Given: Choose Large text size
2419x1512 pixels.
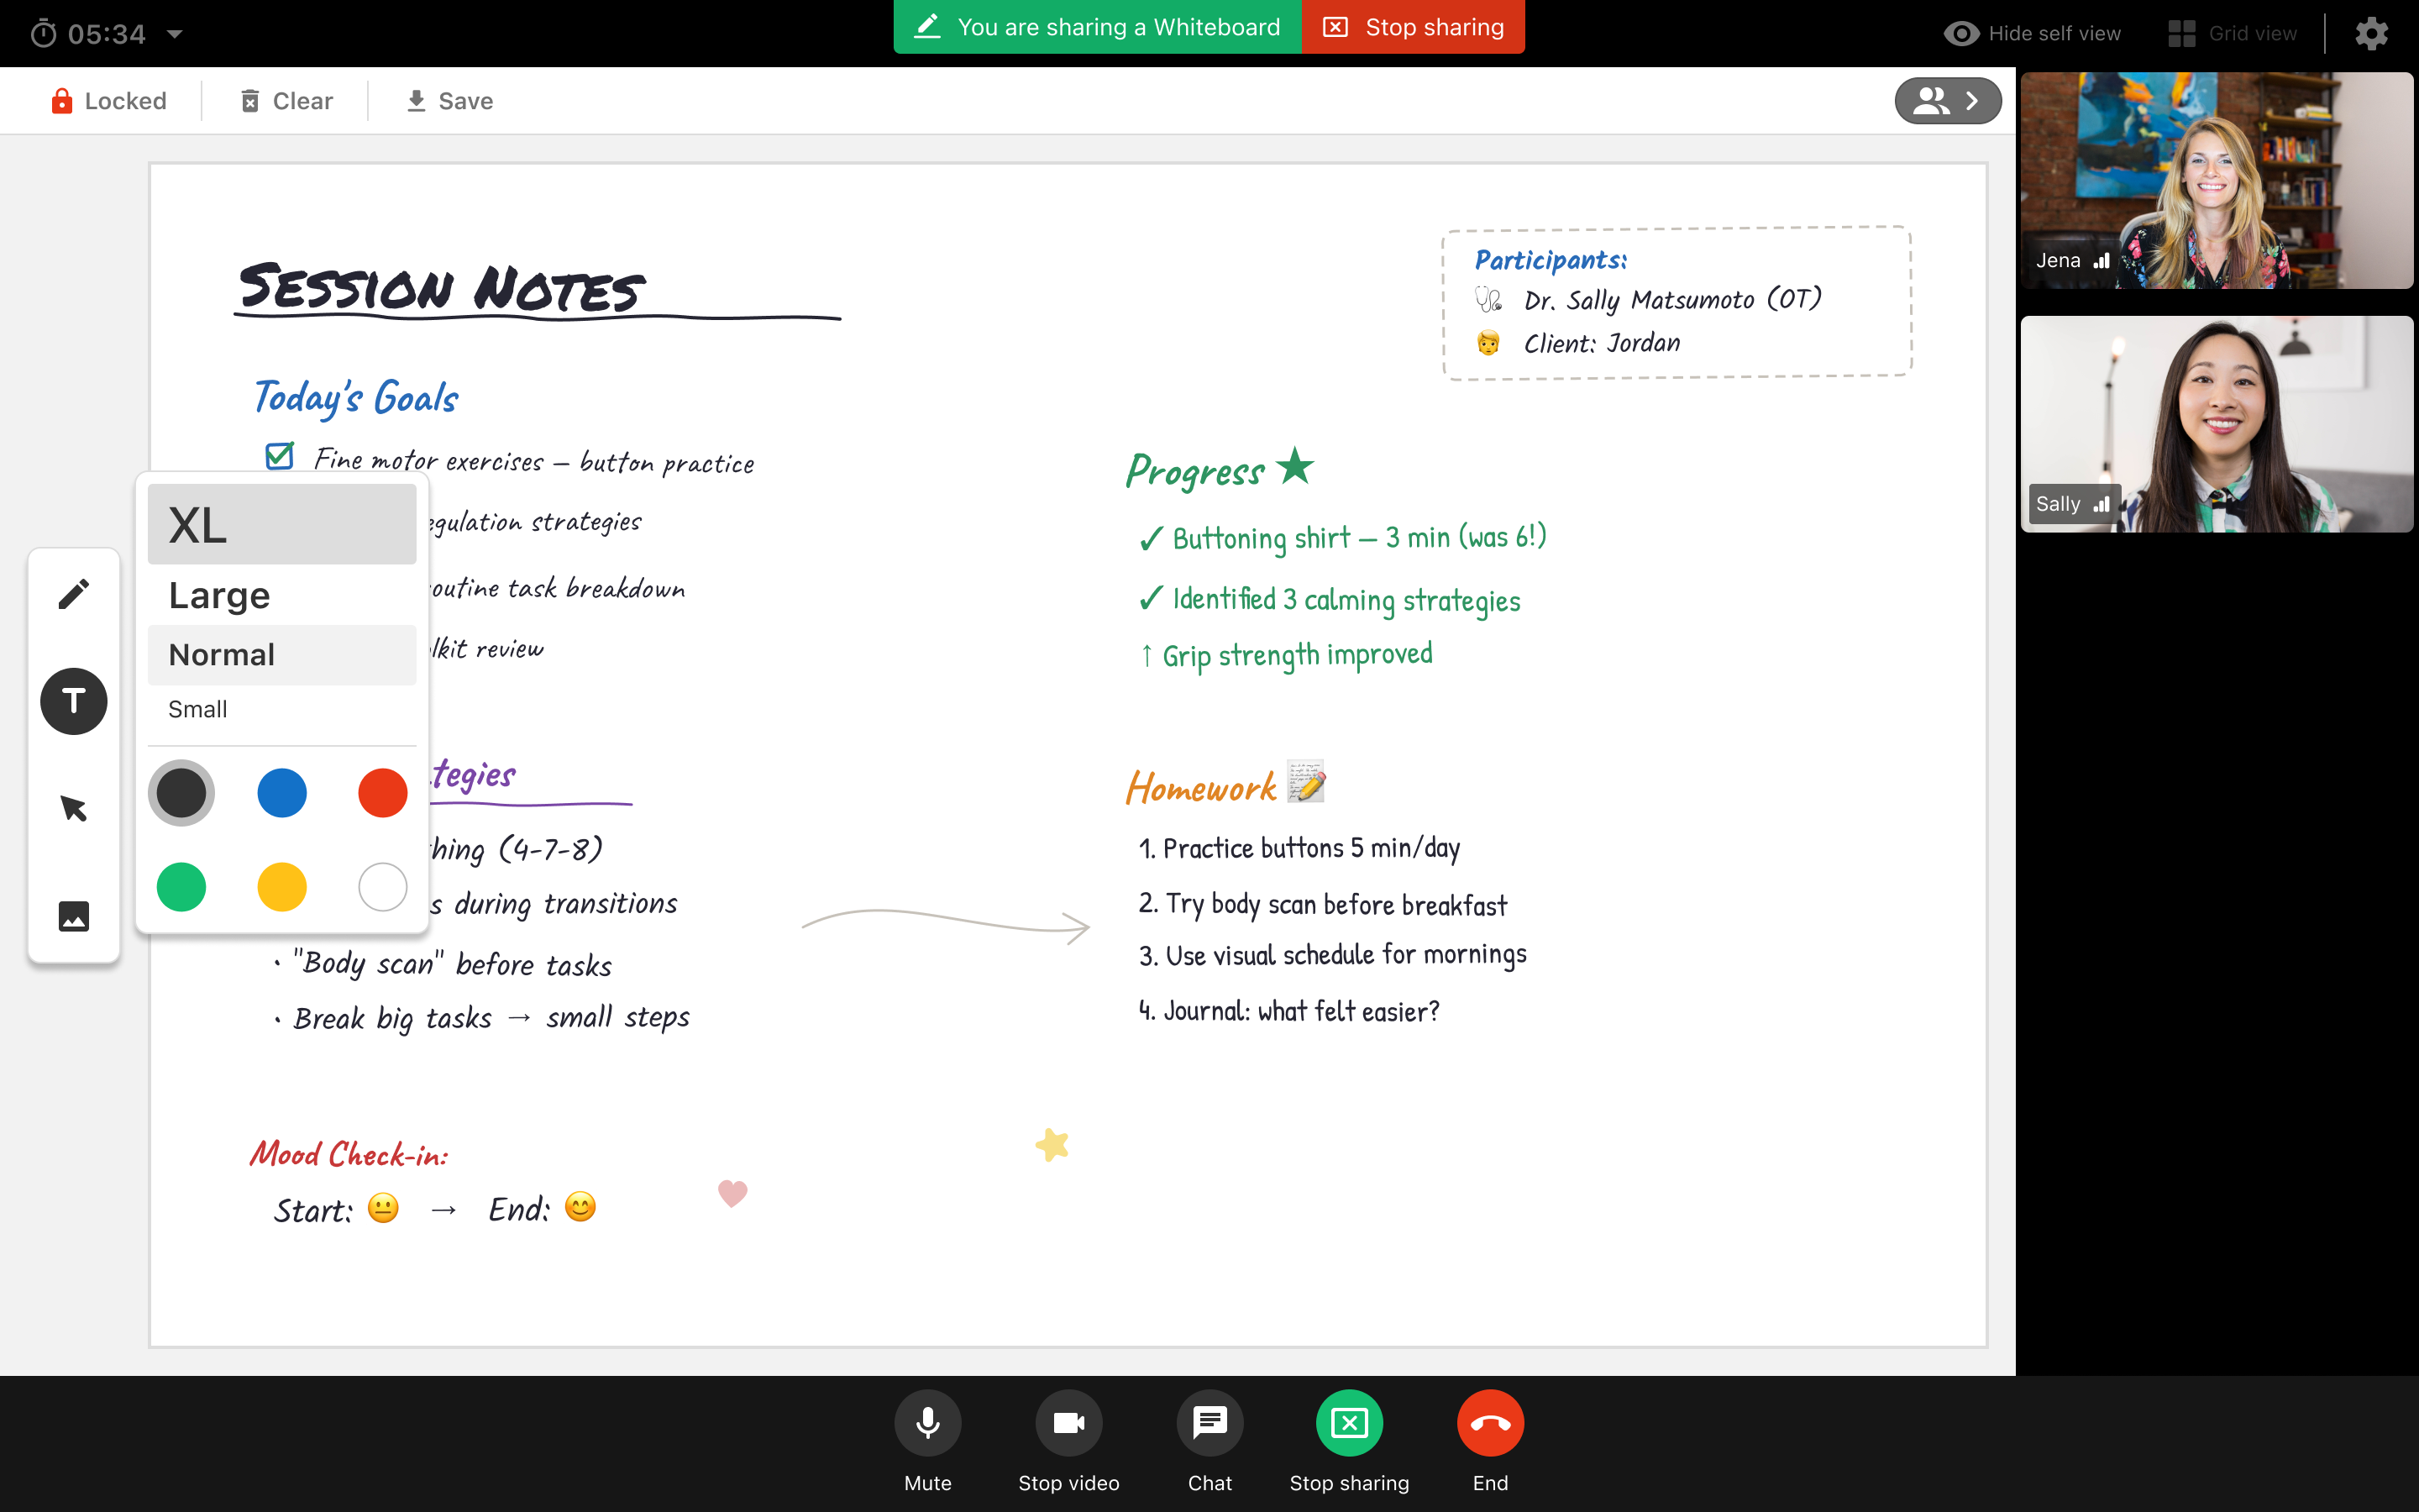Looking at the screenshot, I should point(282,595).
